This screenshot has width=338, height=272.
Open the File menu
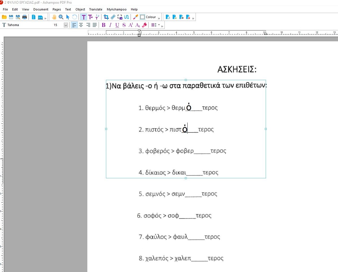(x=5, y=9)
